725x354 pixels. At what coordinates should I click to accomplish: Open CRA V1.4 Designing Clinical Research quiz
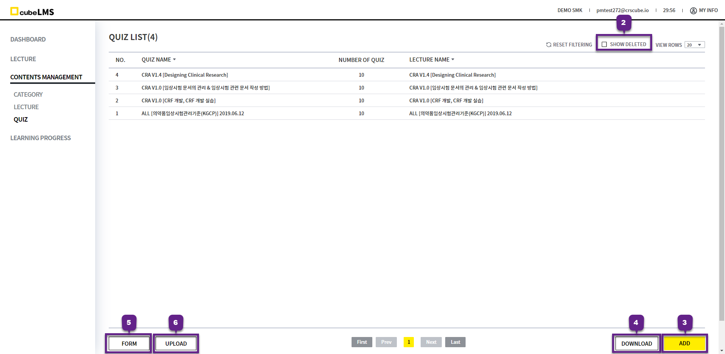click(x=185, y=75)
